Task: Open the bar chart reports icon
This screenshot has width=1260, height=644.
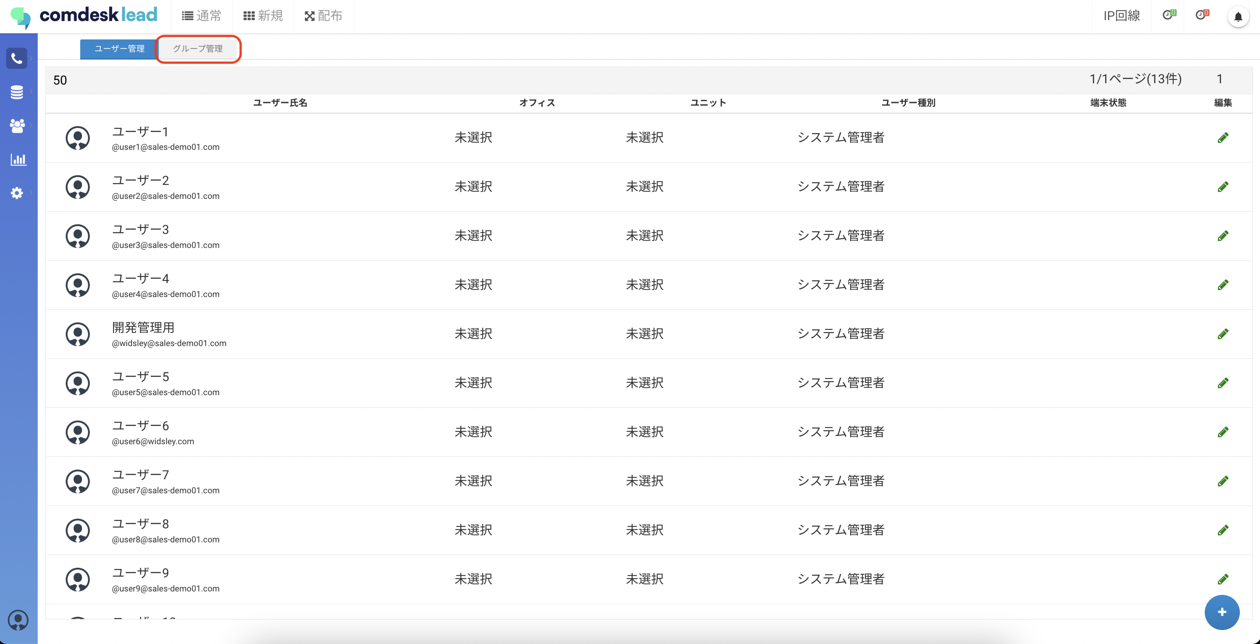Action: tap(18, 159)
